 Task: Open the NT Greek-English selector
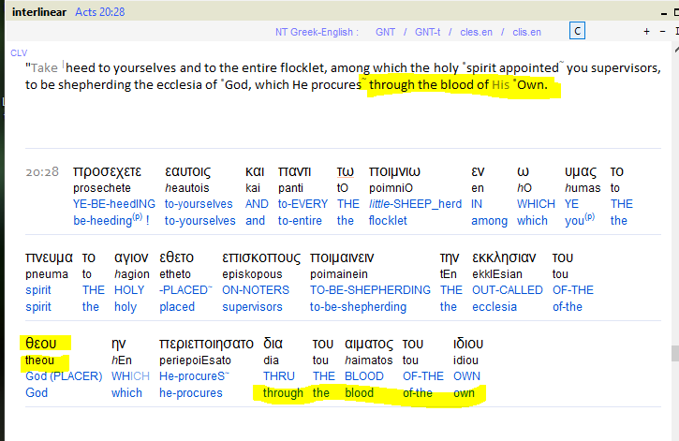[316, 32]
